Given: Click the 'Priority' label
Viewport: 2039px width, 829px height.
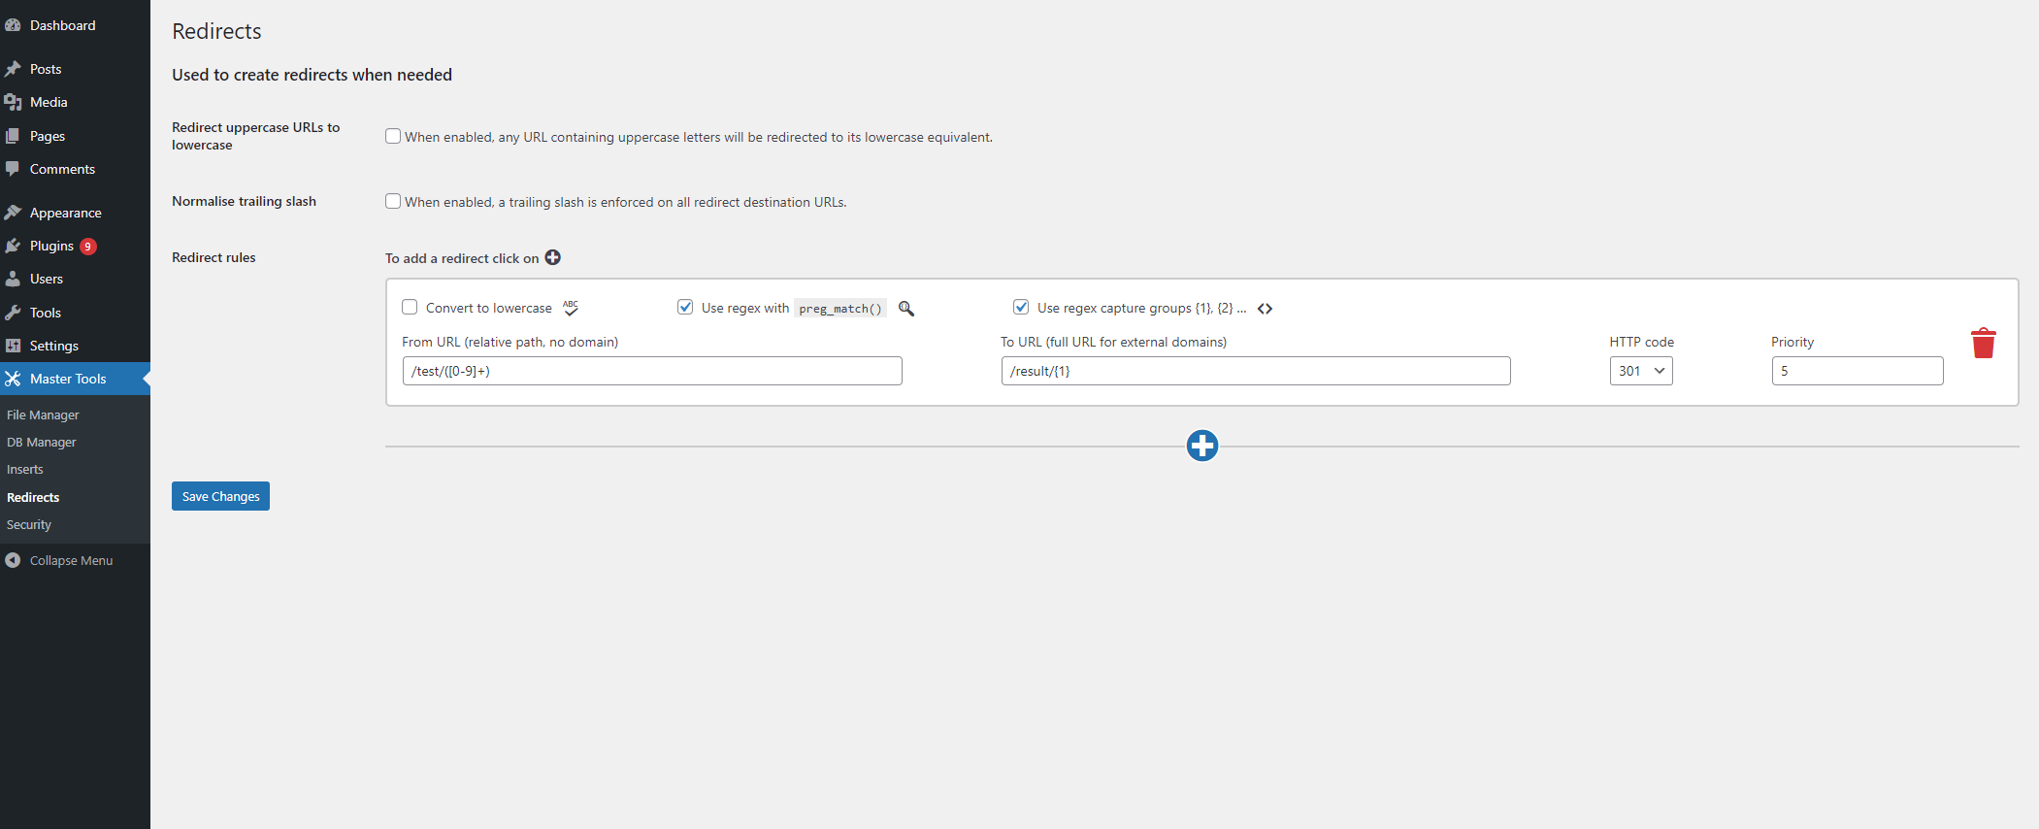Looking at the screenshot, I should click(1792, 342).
